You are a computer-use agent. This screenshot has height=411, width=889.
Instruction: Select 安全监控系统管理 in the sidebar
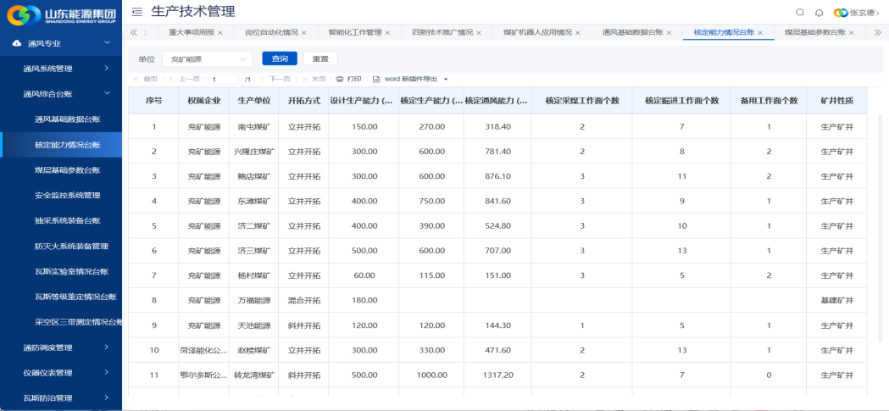point(68,196)
